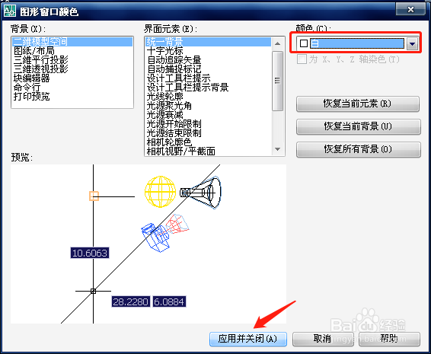Click the blue camera glyph in the preview
The image size is (431, 354).
(x=155, y=238)
